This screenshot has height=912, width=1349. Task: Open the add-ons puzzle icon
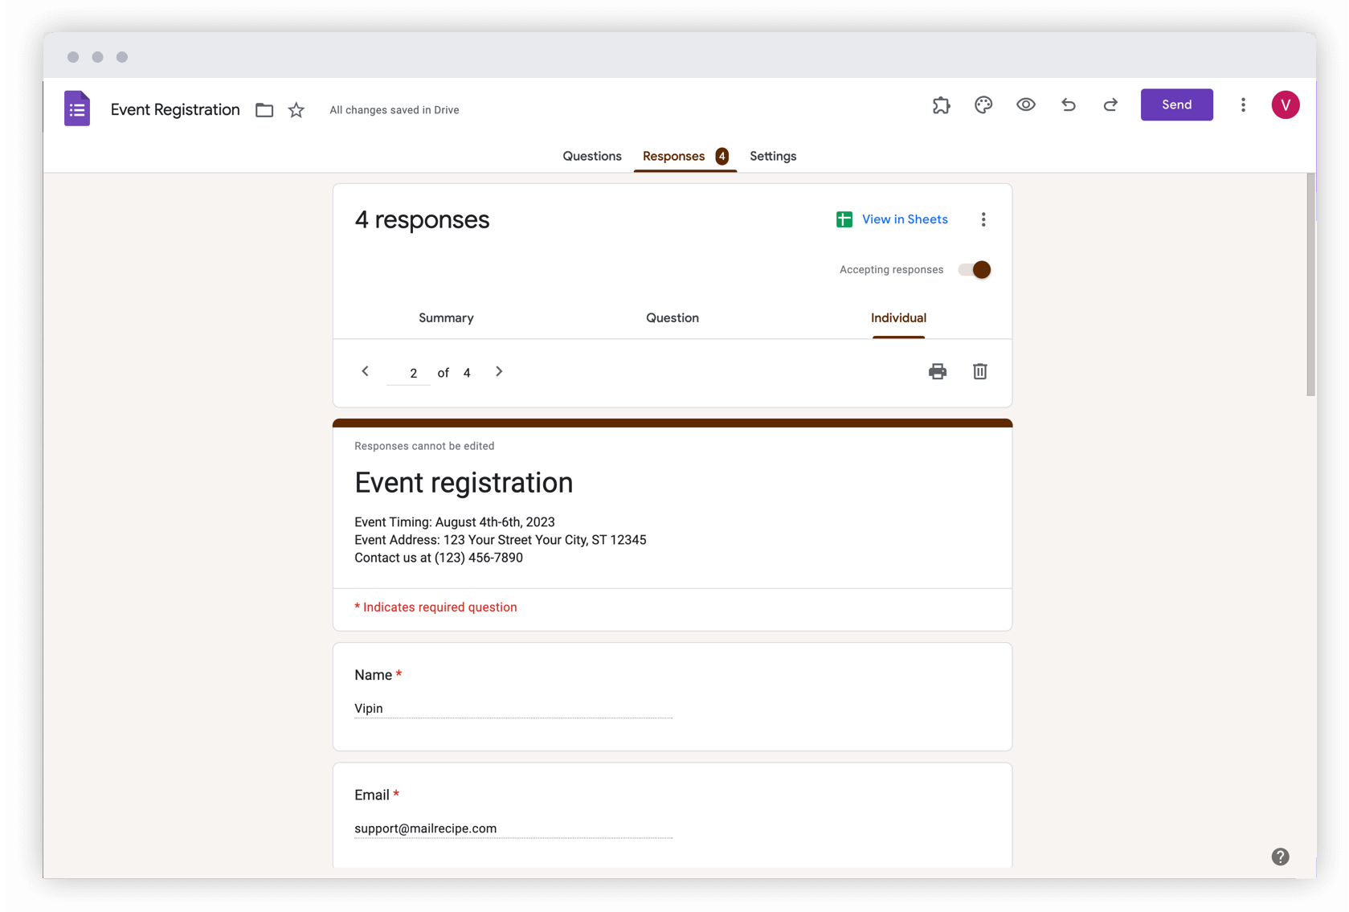pos(941,104)
